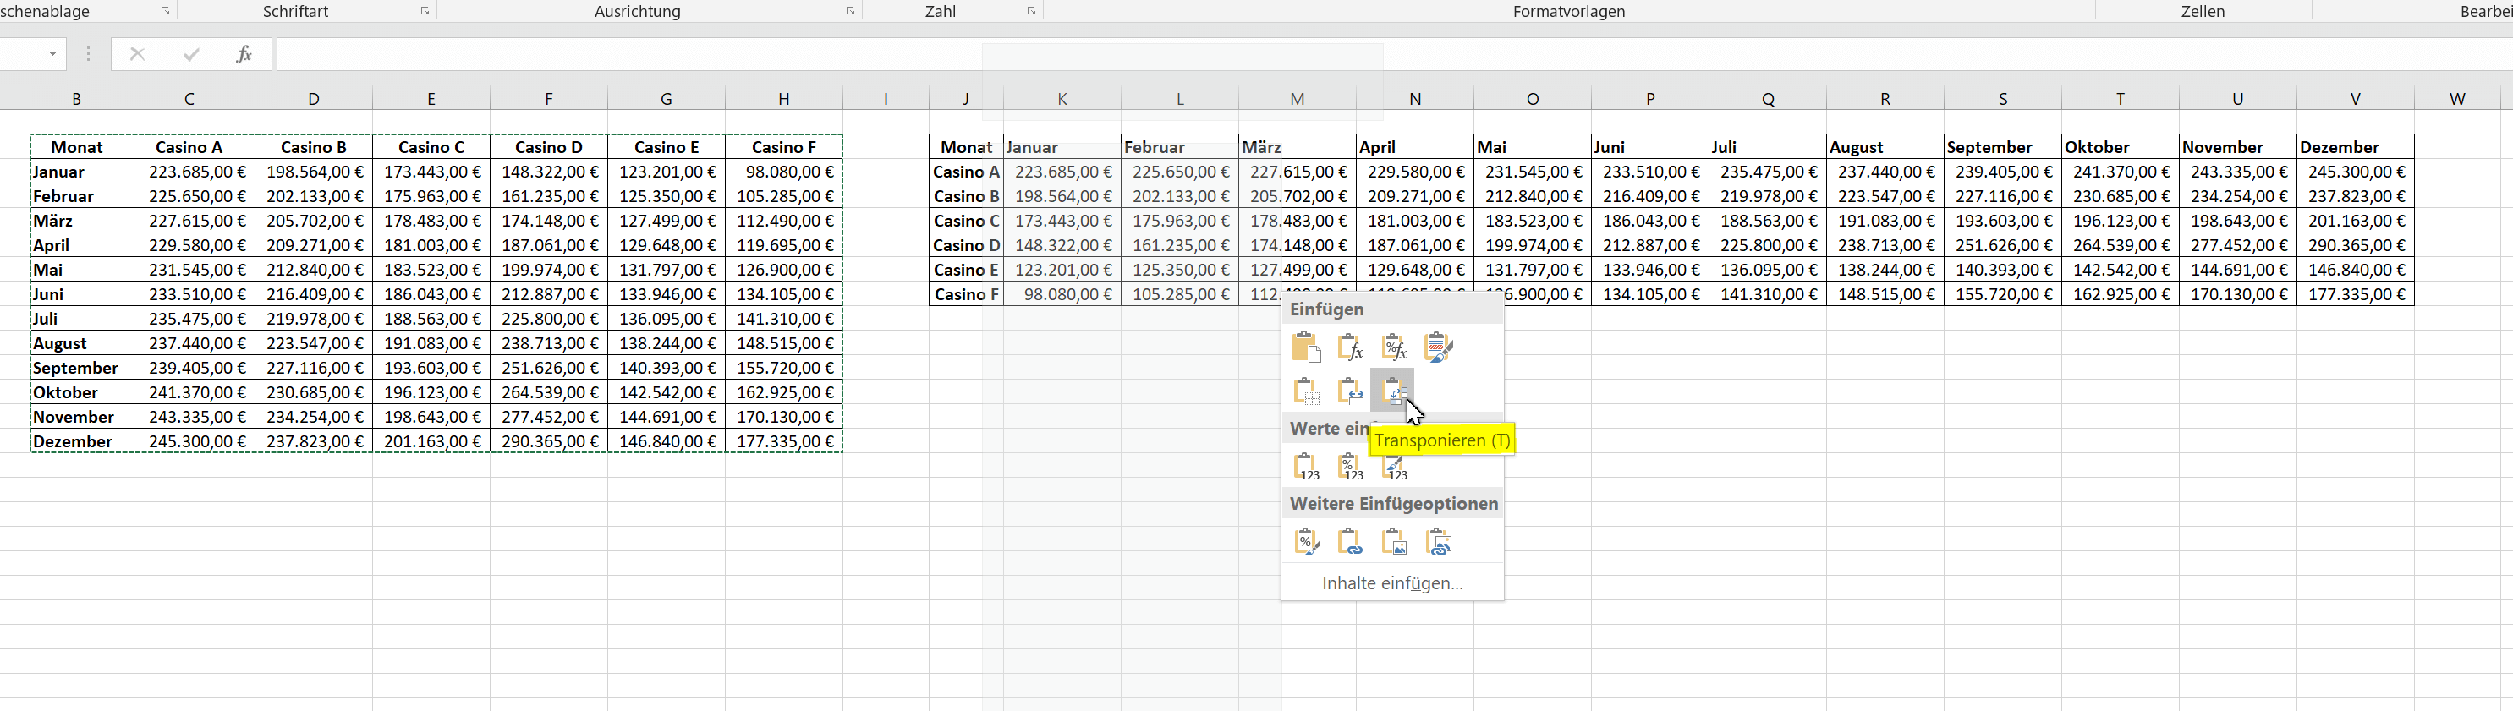Select the 'Casino F' header cell in left table
Image resolution: width=2513 pixels, height=711 pixels.
pos(784,147)
